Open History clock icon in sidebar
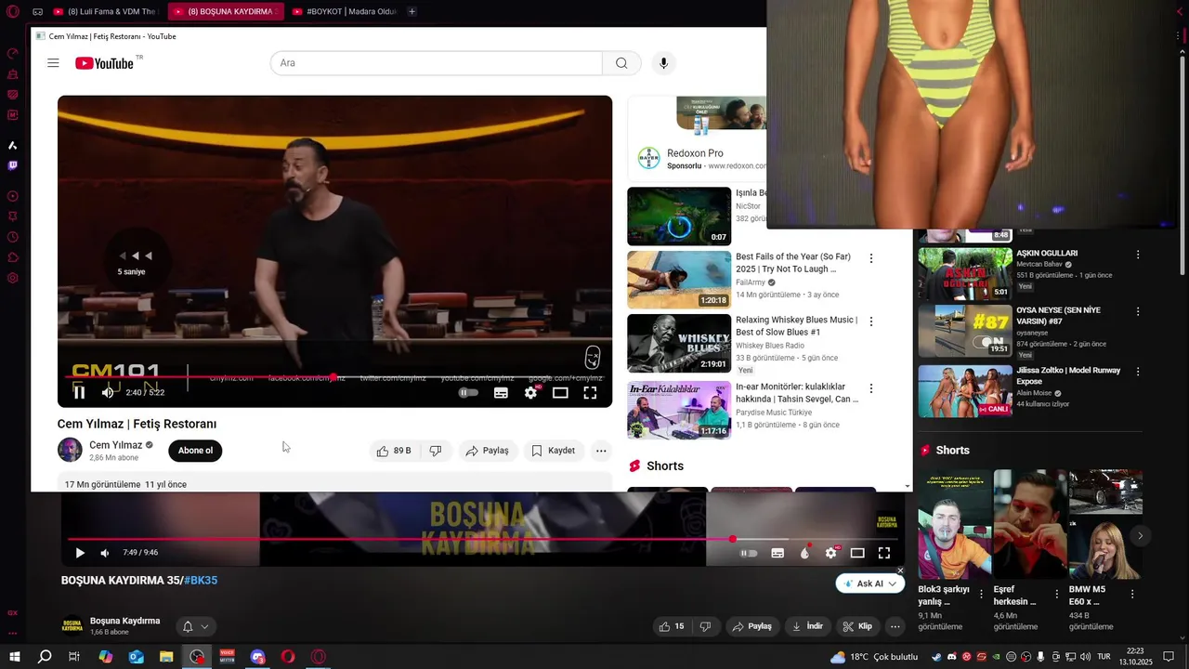1189x669 pixels. (x=13, y=237)
